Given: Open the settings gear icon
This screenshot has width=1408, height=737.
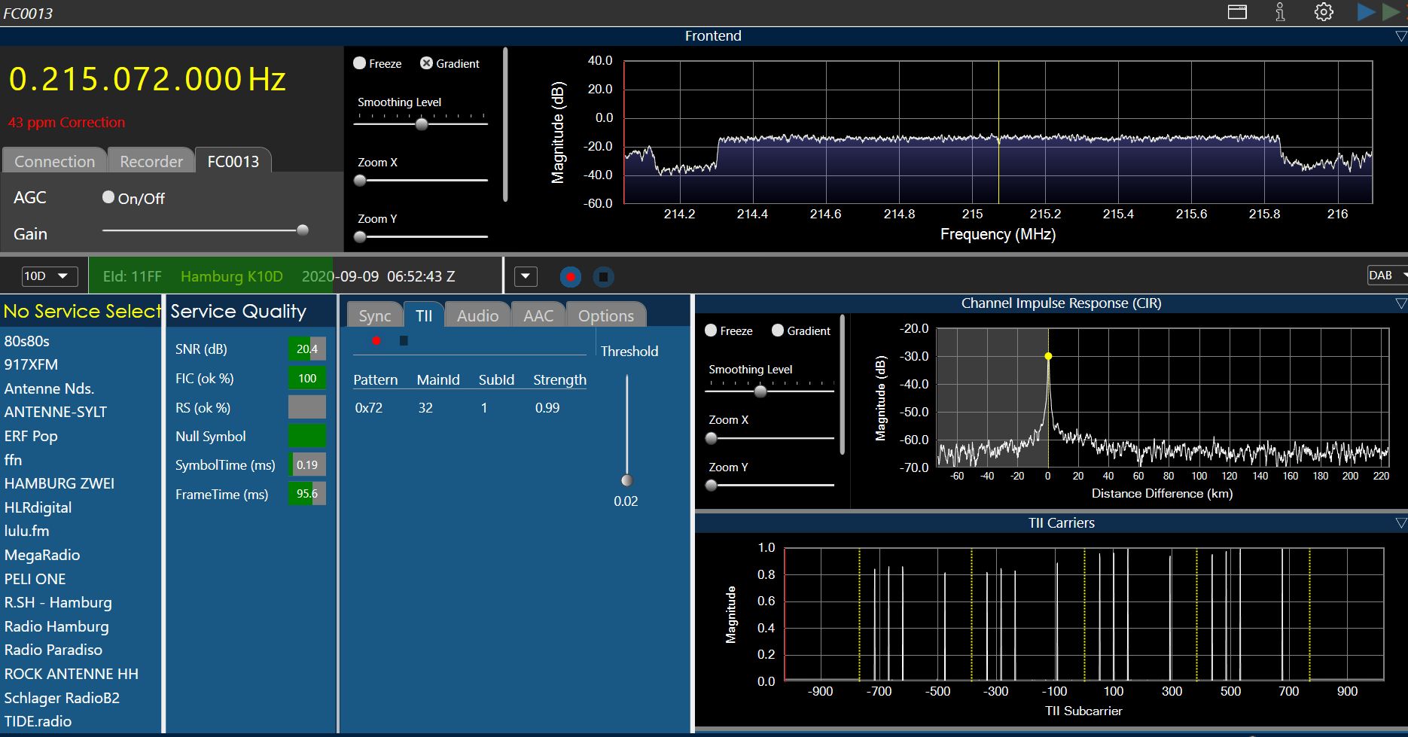Looking at the screenshot, I should click(1324, 12).
